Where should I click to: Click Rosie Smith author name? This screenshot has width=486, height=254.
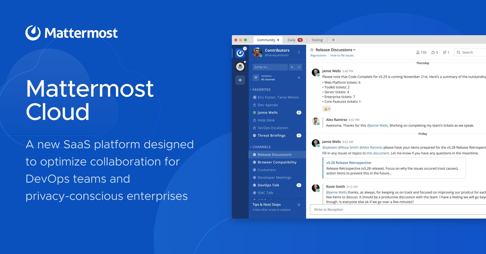[335, 187]
